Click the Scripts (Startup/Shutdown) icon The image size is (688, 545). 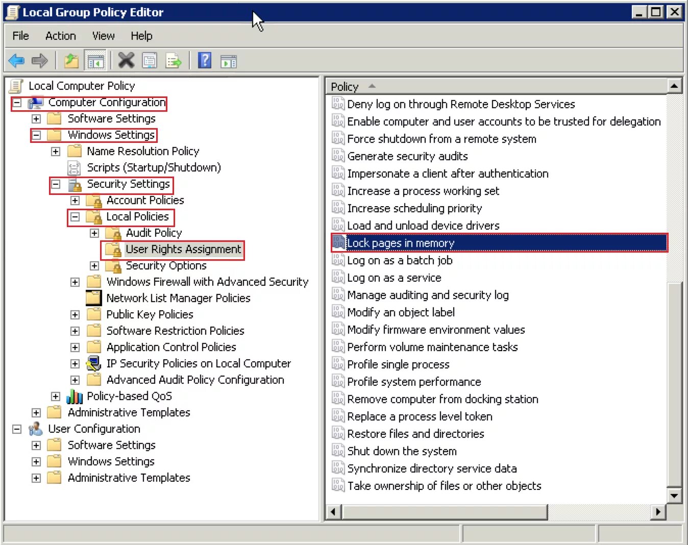(x=75, y=168)
